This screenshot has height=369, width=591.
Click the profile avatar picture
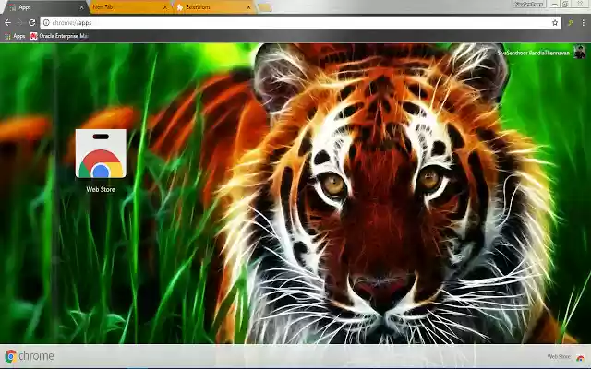579,53
